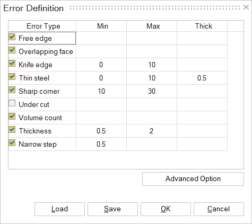The height and width of the screenshot is (224, 252).
Task: Uncheck the Free edge checkbox
Action: point(12,37)
